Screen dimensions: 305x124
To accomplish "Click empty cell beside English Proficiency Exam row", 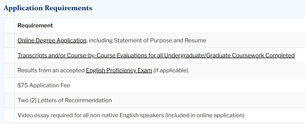I will (9, 70).
